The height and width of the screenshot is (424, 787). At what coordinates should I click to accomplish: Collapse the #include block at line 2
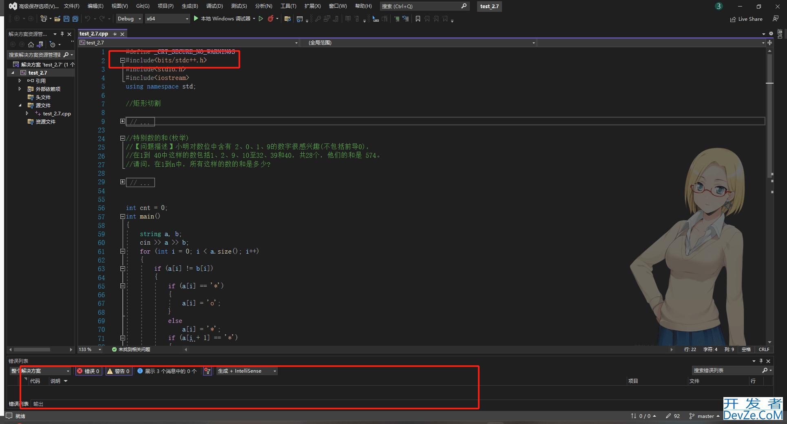(122, 60)
